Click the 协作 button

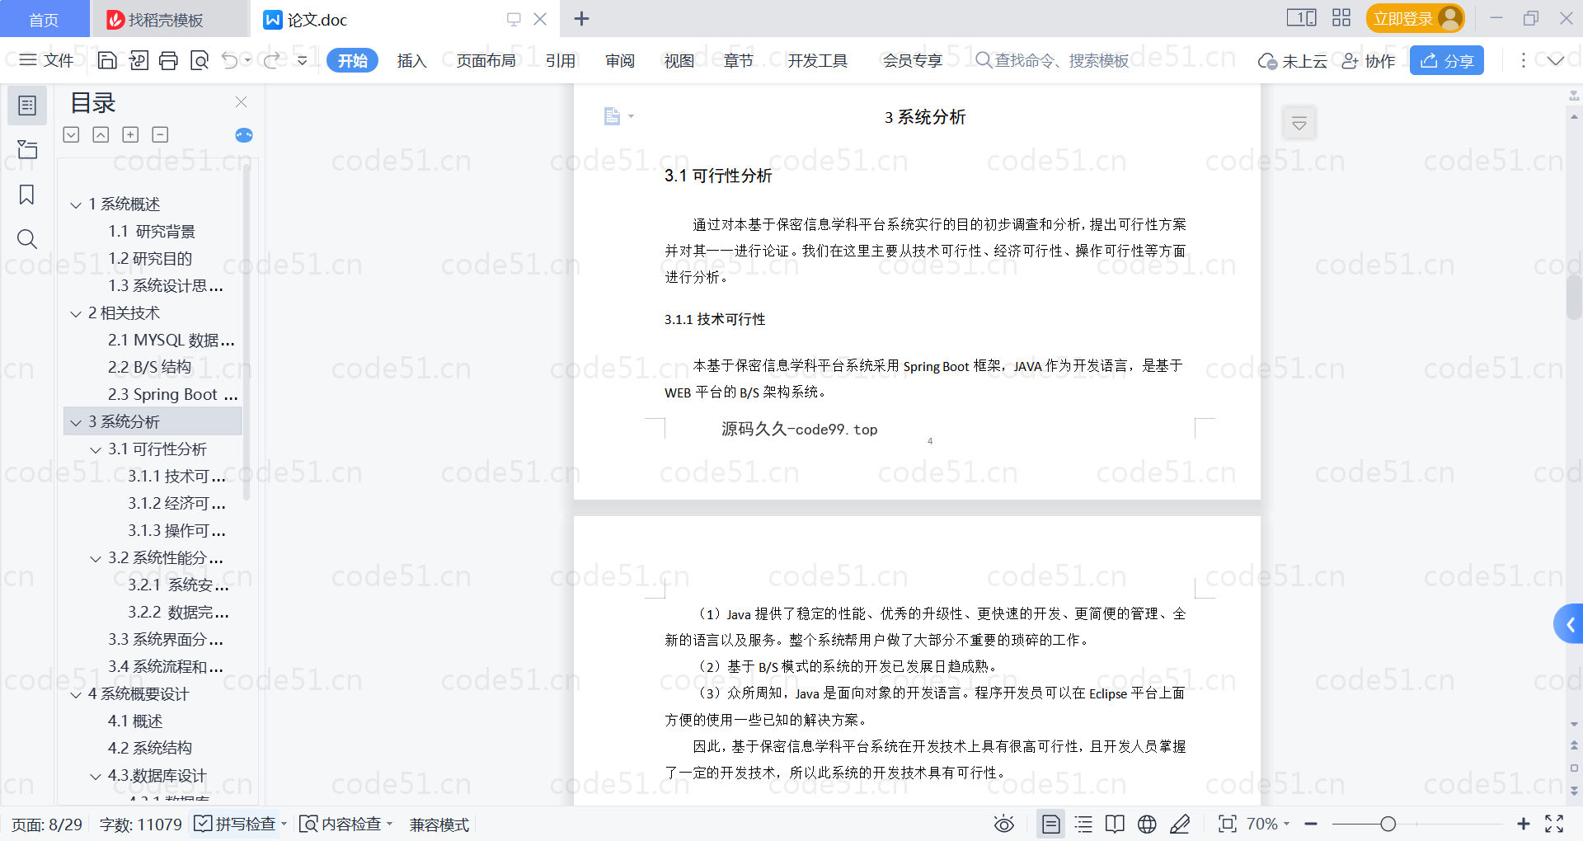(1369, 60)
